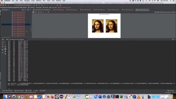Viewport: 176px width, 99px height.
Task: Open the Refactor menu
Action: coord(38,1)
